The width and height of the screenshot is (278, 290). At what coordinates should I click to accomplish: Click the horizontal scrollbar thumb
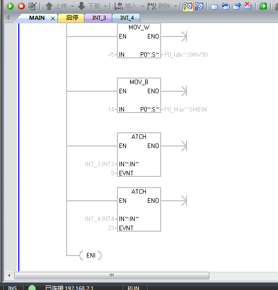pos(112,275)
